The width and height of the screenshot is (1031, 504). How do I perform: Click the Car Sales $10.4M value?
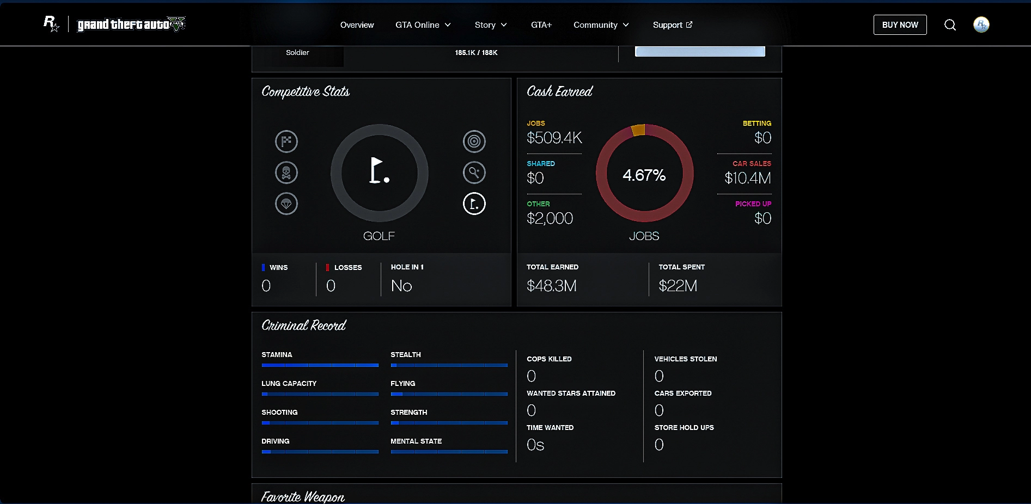(x=747, y=178)
